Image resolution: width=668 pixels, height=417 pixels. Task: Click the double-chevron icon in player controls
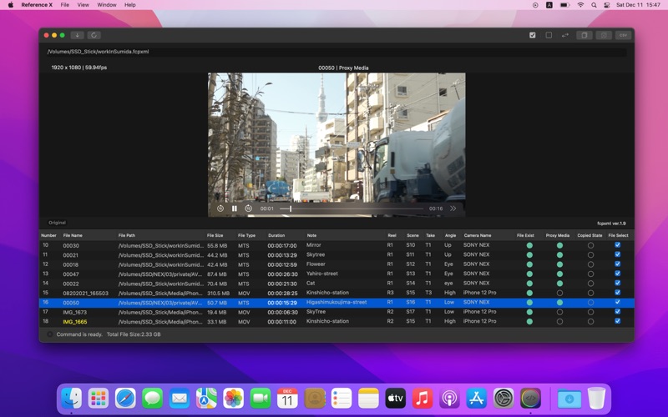point(453,208)
